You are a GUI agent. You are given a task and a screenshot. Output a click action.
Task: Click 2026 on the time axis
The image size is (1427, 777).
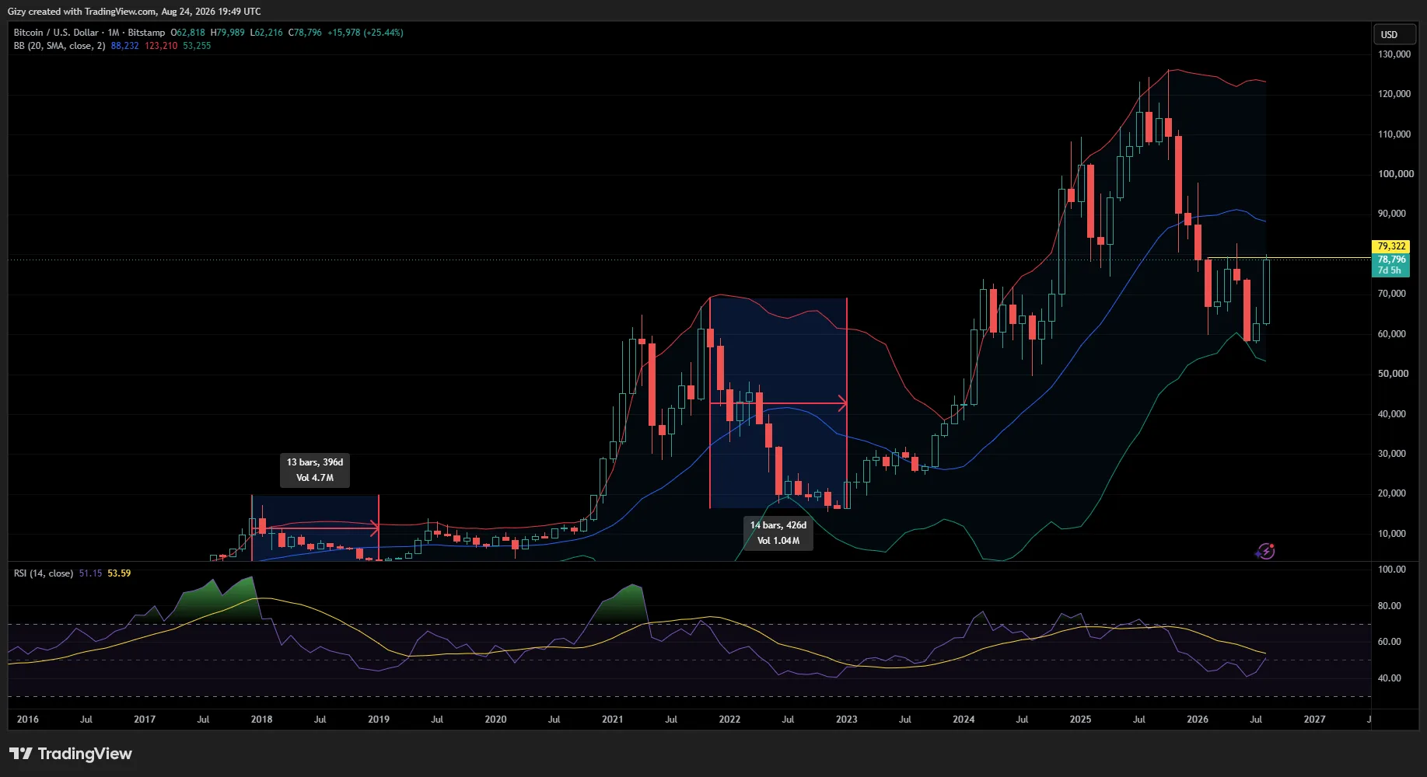pos(1198,720)
